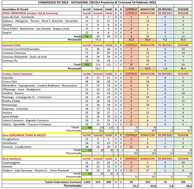Select Zona Cremonese Bonaccini percentage '50,0'
Image resolution: width=194 pixels, height=189 pixels.
tap(148, 40)
